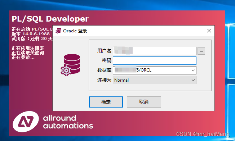Viewport: 235px width, 141px height.
Task: Focus the 密码 password input field
Action: 155,60
